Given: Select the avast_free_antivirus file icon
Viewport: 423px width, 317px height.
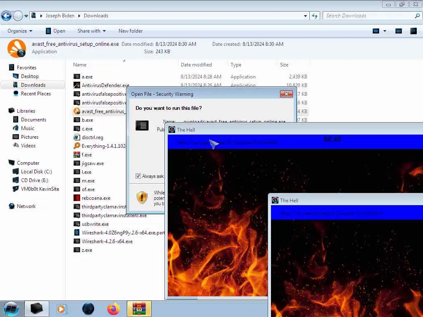Looking at the screenshot, I should coord(77,111).
